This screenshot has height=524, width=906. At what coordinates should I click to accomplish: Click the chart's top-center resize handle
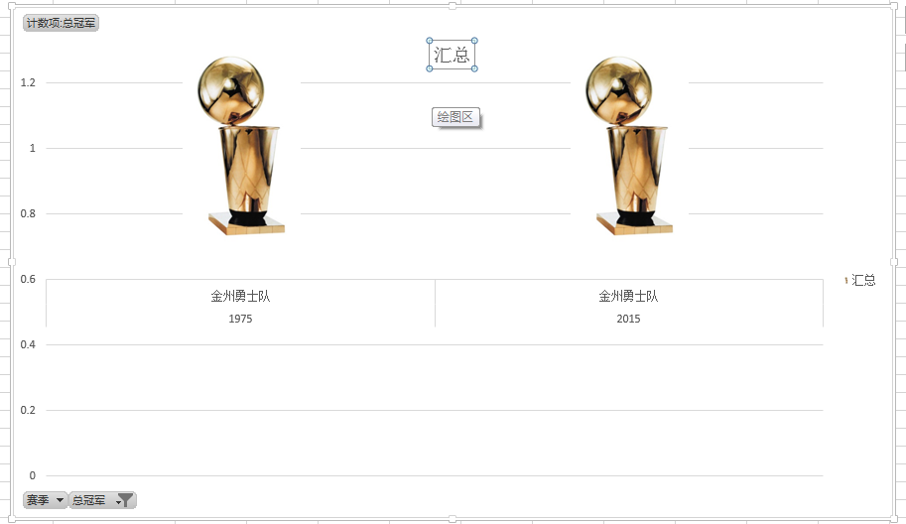pos(453,6)
